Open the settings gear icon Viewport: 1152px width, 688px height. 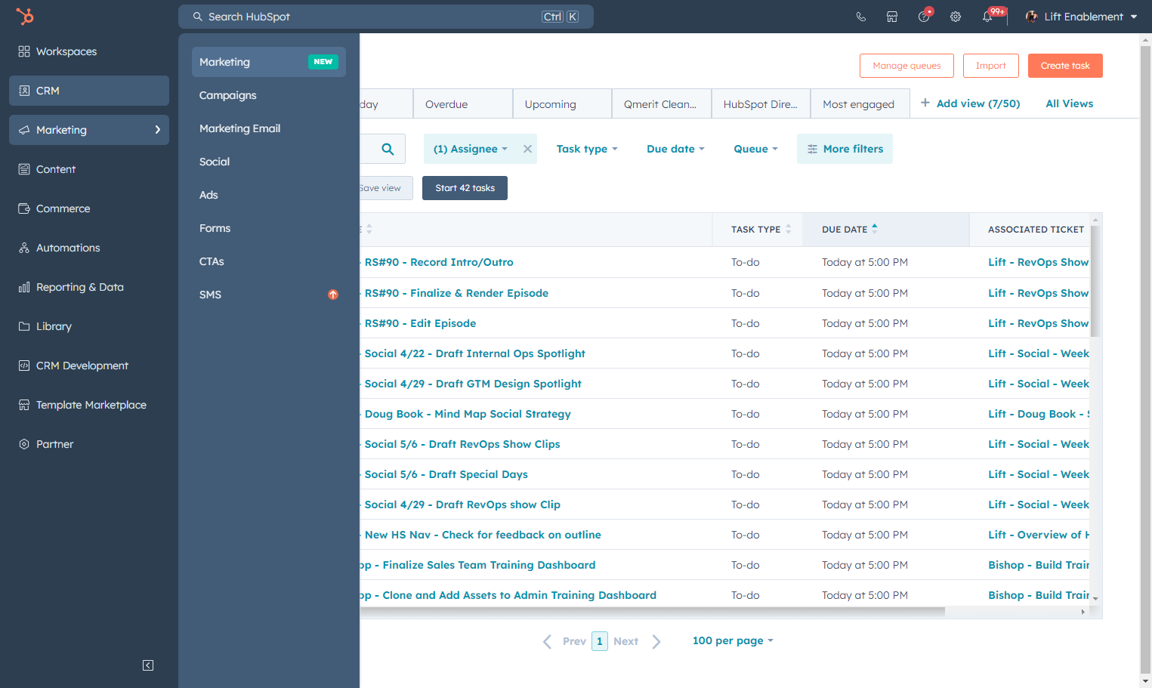click(x=956, y=17)
